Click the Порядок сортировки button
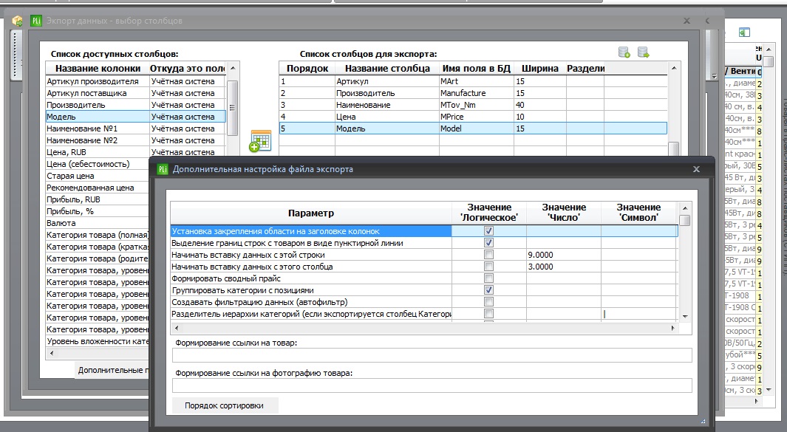The height and width of the screenshot is (432, 787). click(x=225, y=405)
